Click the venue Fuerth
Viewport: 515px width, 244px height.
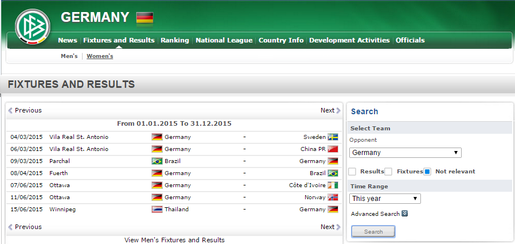point(58,173)
